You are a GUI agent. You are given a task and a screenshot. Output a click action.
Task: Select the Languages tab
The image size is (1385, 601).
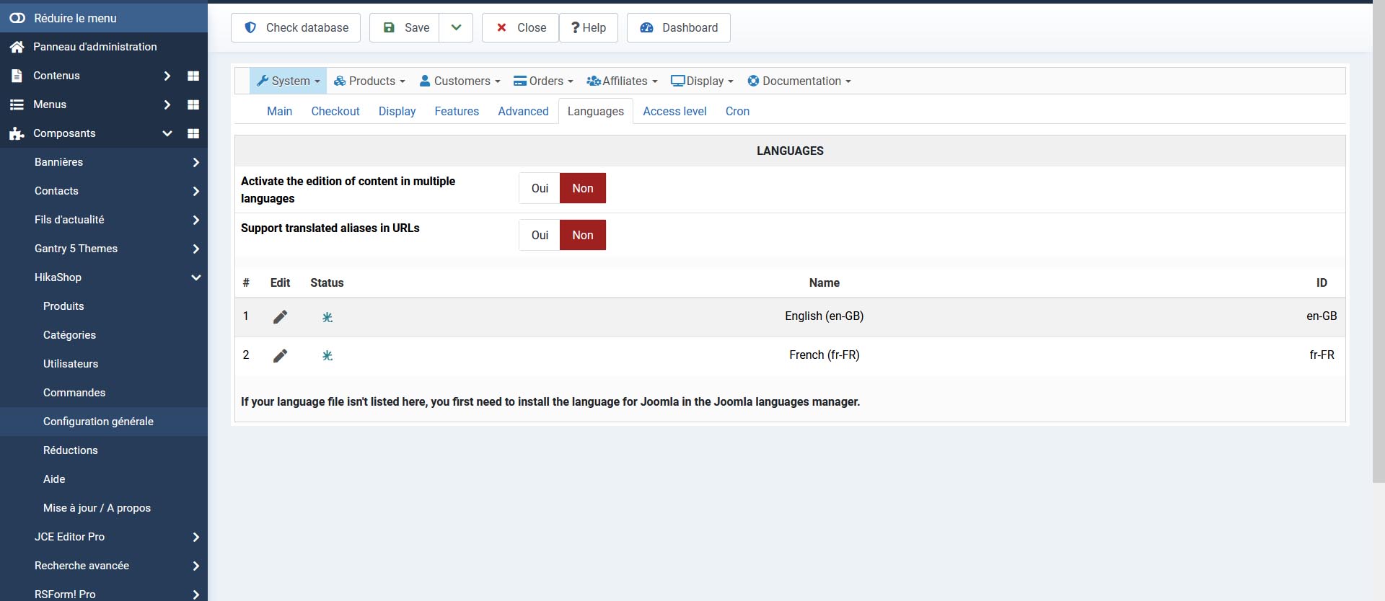pyautogui.click(x=595, y=111)
